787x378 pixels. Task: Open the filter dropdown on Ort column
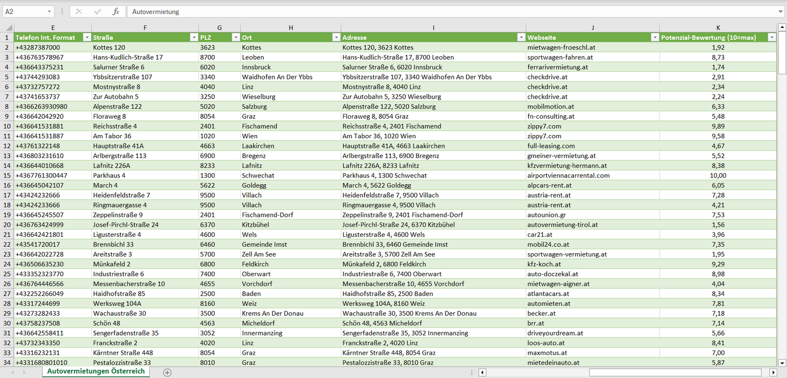pos(335,37)
